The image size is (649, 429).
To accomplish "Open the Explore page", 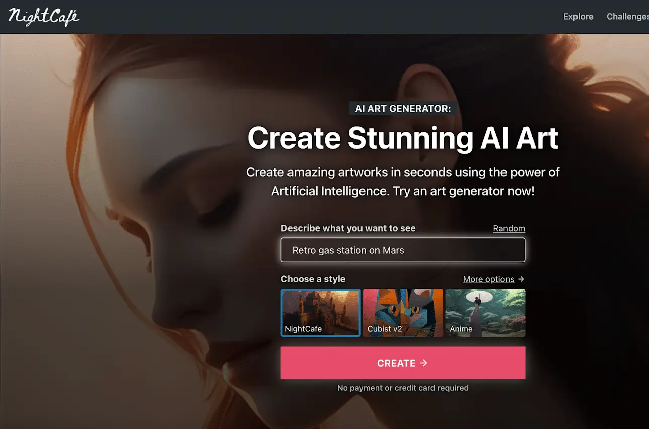I will coord(578,17).
